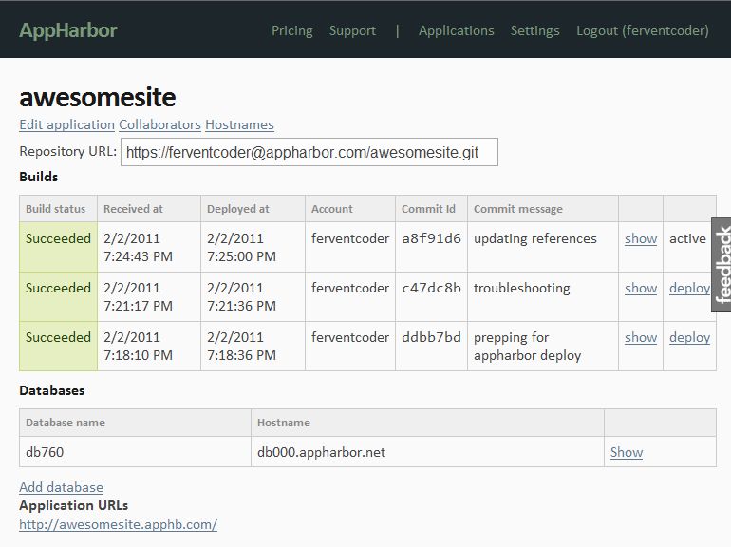Show build details for commit a8f91d6
The image size is (731, 547).
[640, 239]
